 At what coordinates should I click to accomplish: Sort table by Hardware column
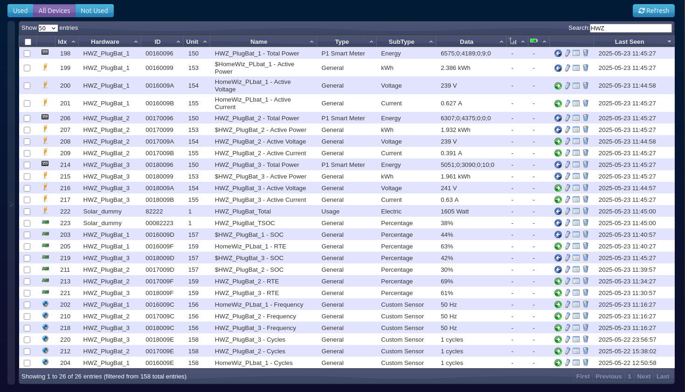(110, 41)
